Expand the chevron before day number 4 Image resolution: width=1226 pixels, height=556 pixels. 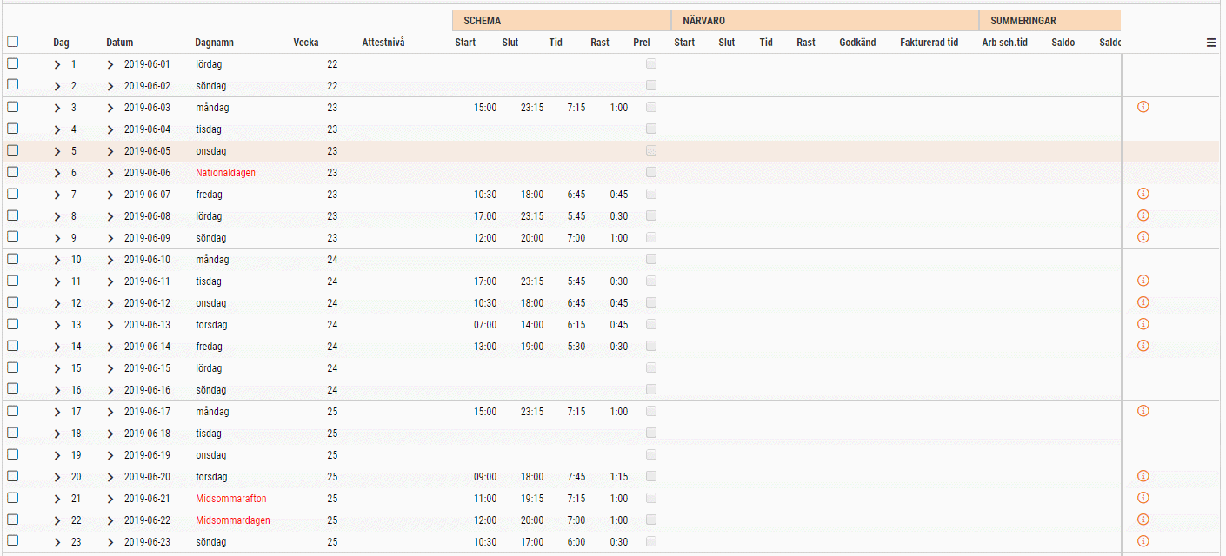coord(57,129)
